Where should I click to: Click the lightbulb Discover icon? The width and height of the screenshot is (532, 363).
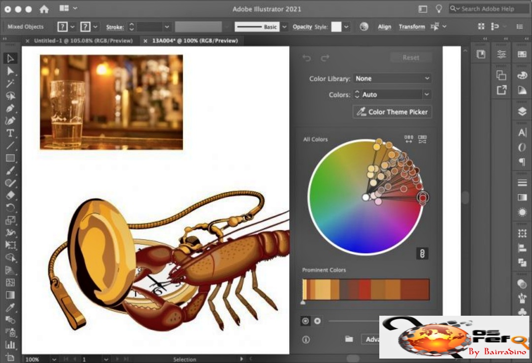coord(439,9)
